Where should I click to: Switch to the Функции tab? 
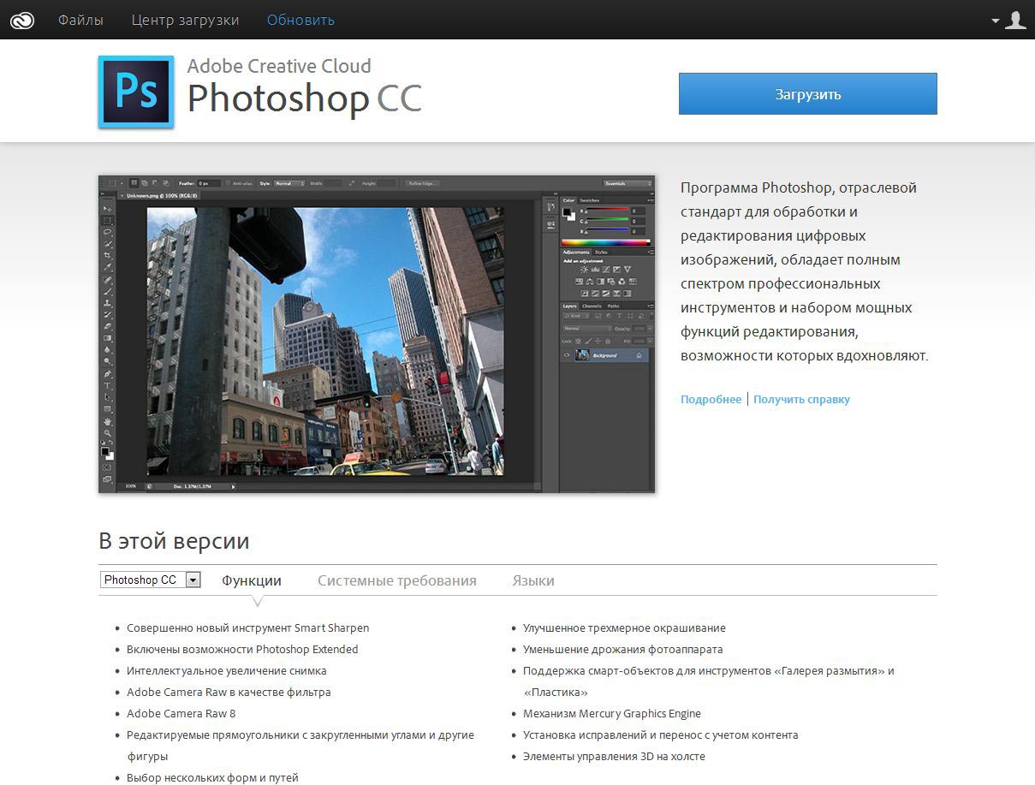coord(252,580)
